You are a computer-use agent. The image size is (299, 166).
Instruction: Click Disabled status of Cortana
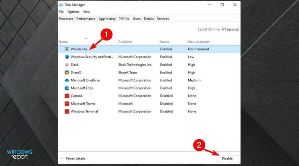click(166, 96)
